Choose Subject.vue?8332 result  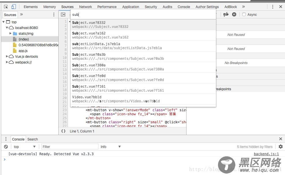pyautogui.click(x=143, y=25)
